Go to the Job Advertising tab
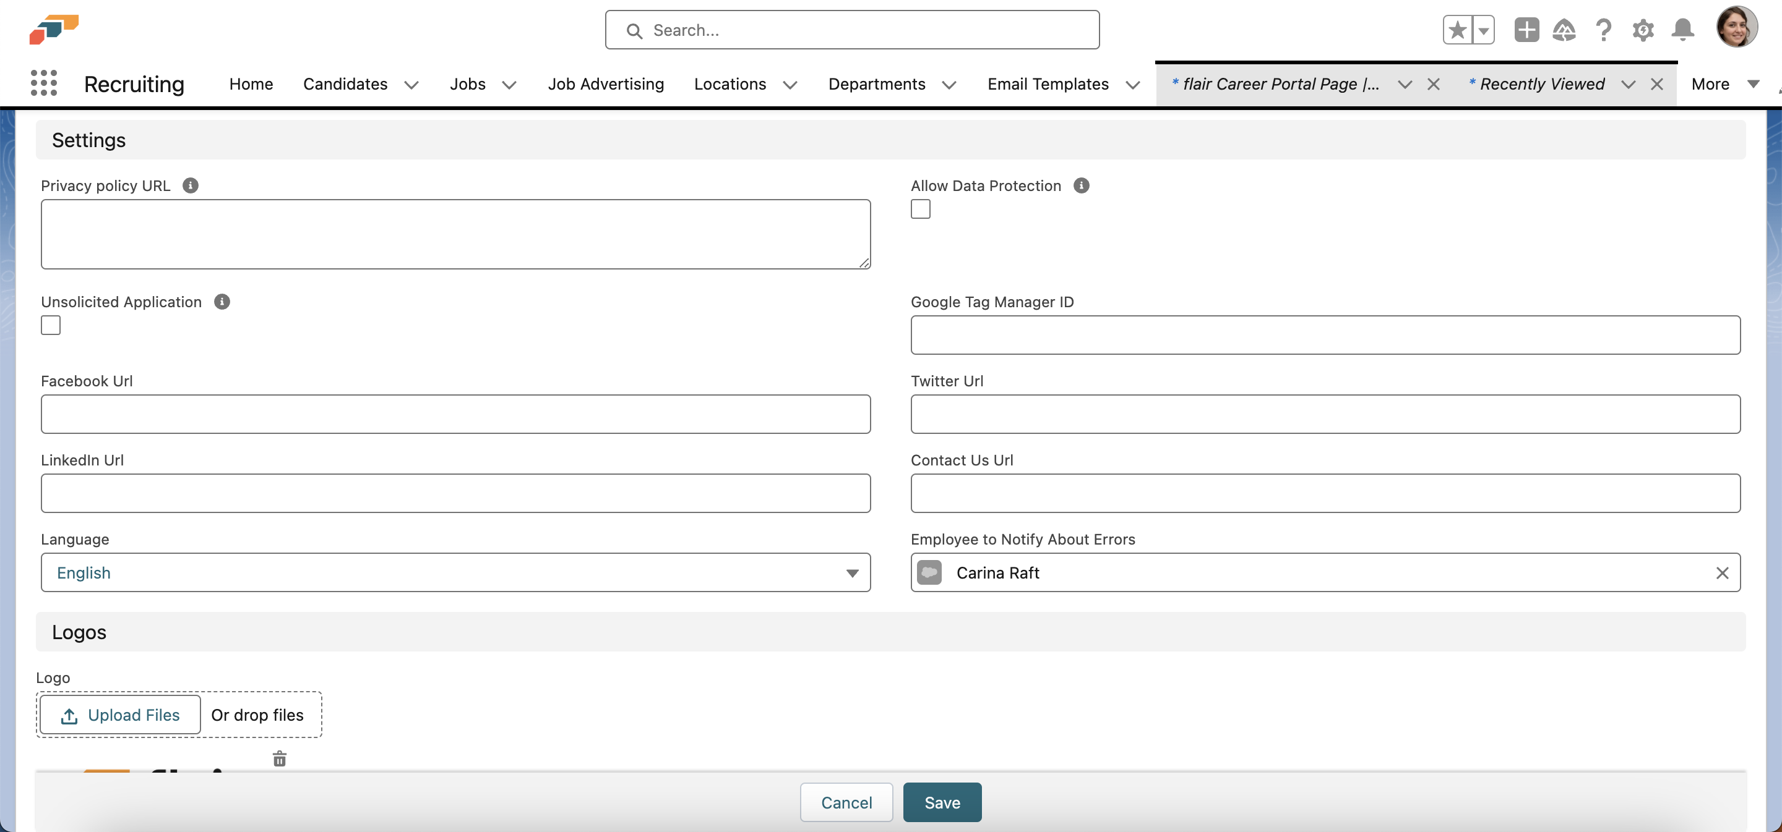1782x832 pixels. coord(605,83)
